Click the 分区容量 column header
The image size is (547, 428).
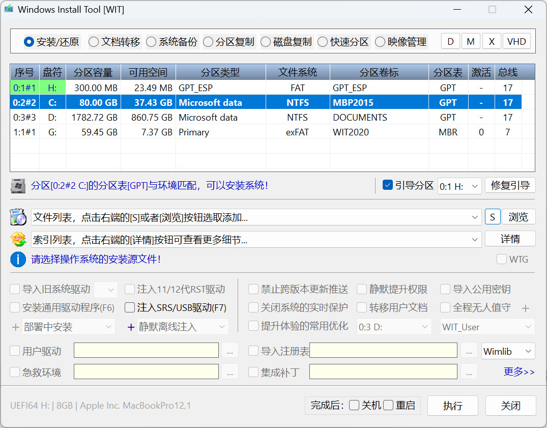(93, 72)
